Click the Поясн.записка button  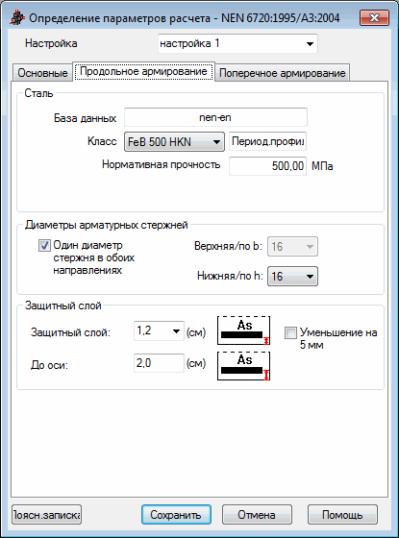pos(47,515)
